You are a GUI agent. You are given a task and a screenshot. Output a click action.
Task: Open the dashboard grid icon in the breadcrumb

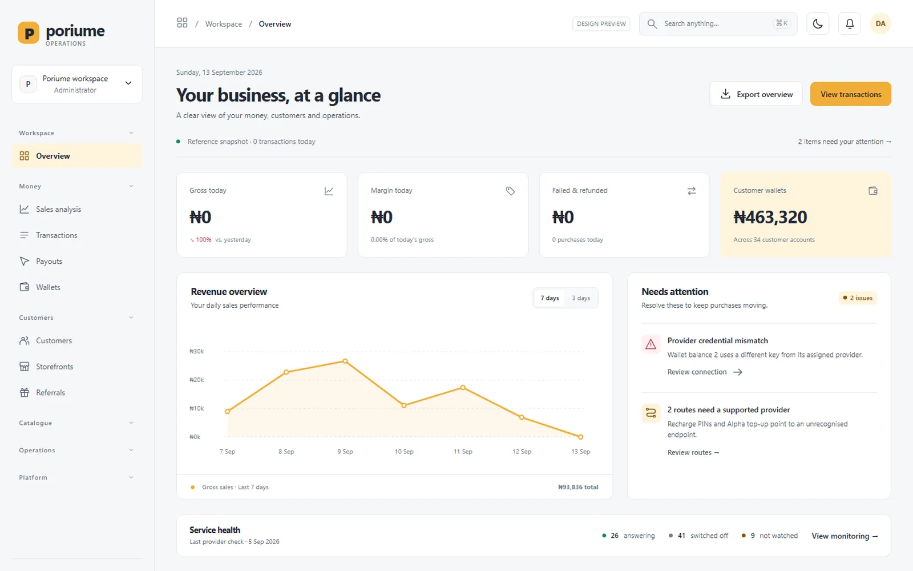click(x=182, y=23)
